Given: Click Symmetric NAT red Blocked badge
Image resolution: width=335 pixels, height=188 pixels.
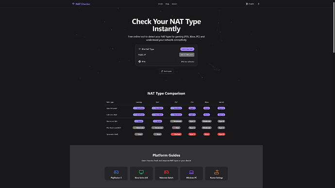Looking at the screenshot, I should tap(176, 134).
